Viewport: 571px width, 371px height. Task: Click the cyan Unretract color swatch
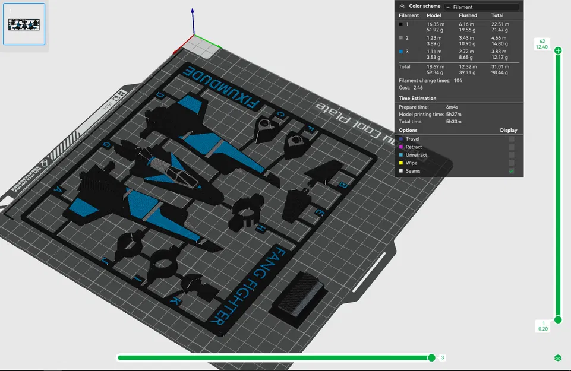[x=401, y=155]
